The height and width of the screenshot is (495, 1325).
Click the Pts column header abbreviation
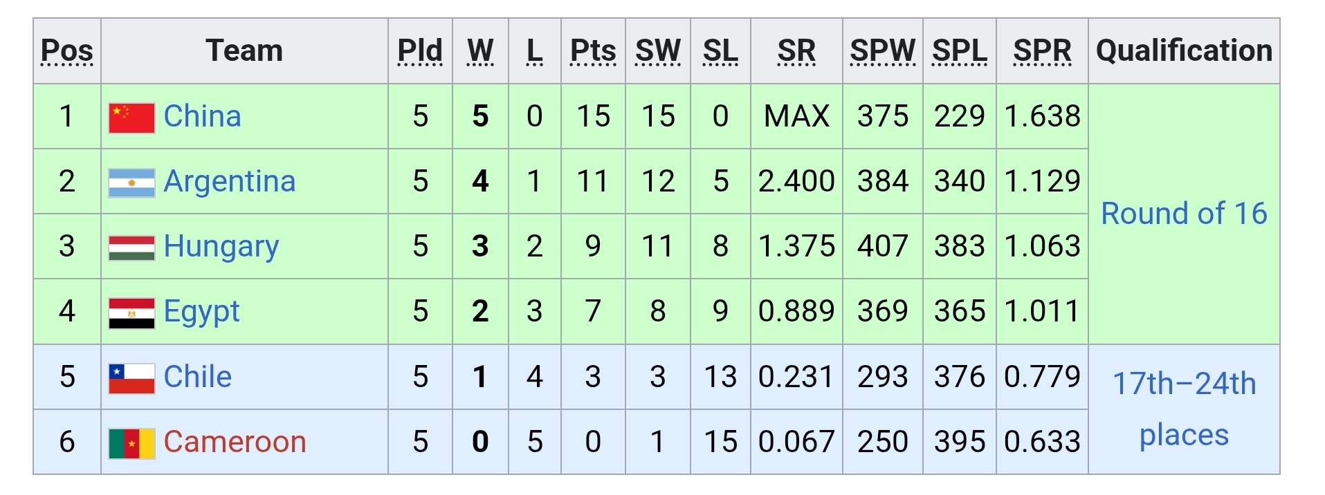(x=593, y=50)
